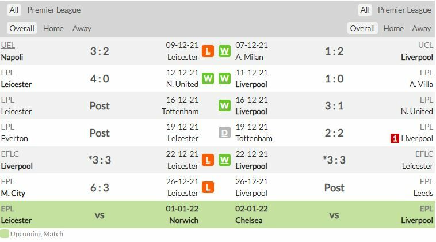436x242 pixels.
Task: Click win badge for Leicester vs N. United
Action: tap(208, 78)
